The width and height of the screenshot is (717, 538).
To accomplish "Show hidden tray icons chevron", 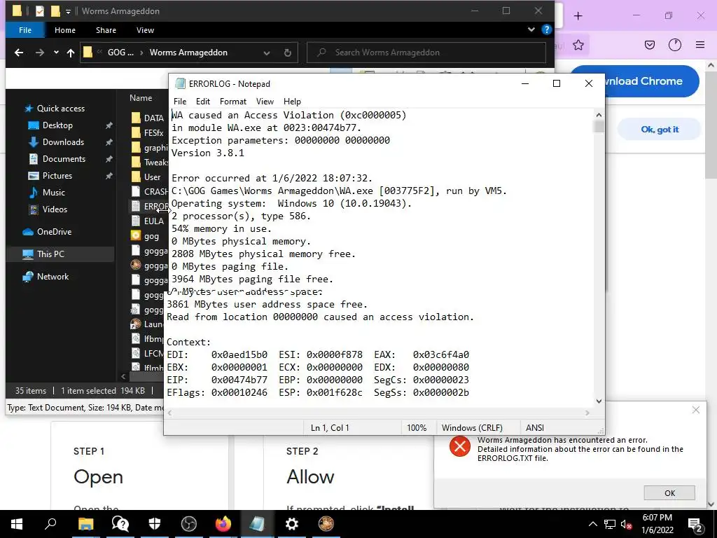I will 592,524.
